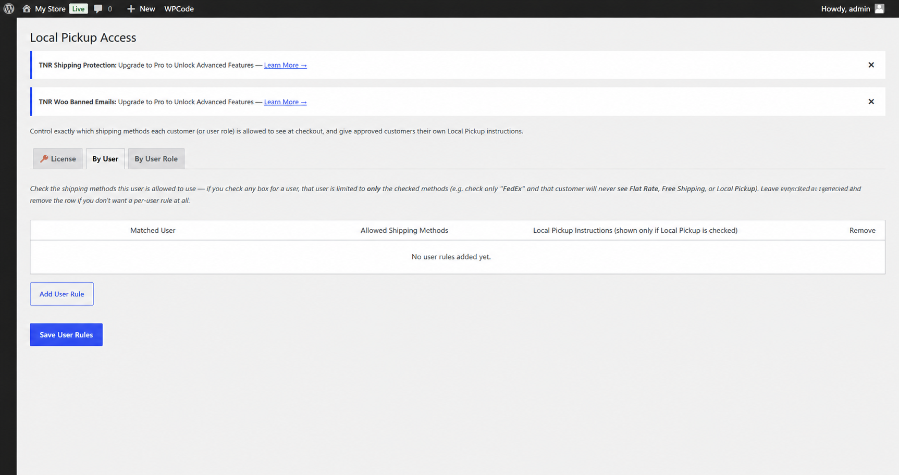Select the By User tab
This screenshot has height=475, width=899.
tap(105, 159)
